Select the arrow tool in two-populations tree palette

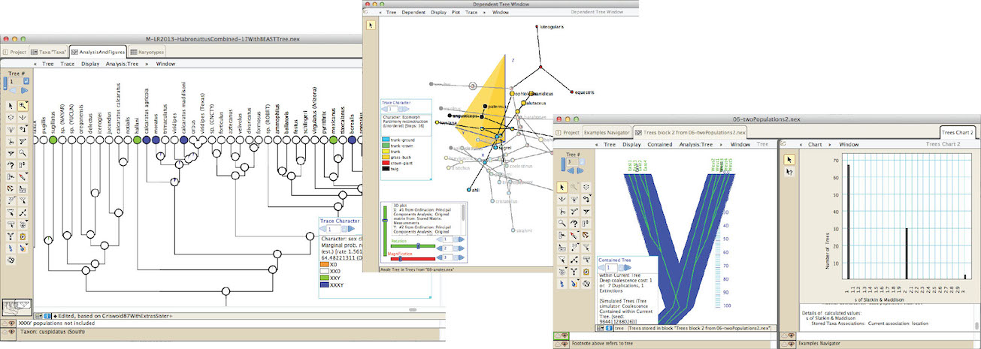click(562, 187)
